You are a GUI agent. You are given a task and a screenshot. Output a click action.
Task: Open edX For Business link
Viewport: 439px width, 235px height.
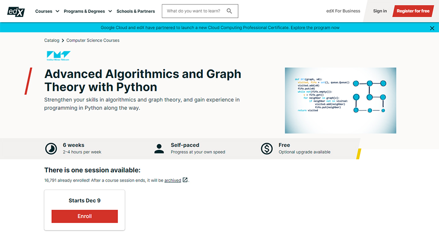pos(343,11)
